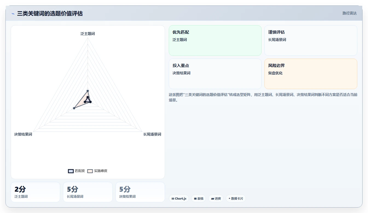The image size is (368, 213).
Task: Click the 泛主题词 radar axis label
Action: coord(88,34)
